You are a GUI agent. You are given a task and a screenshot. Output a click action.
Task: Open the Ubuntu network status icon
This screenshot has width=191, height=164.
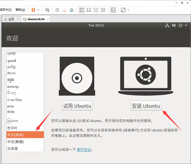click(x=167, y=25)
